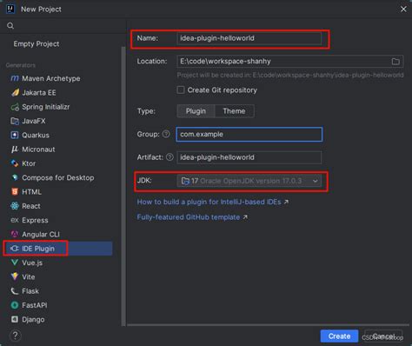Click the Create button
Image resolution: width=412 pixels, height=346 pixels.
click(339, 336)
